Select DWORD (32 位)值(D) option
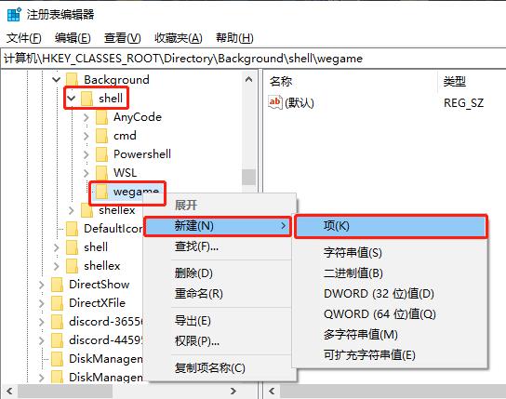 (x=389, y=294)
